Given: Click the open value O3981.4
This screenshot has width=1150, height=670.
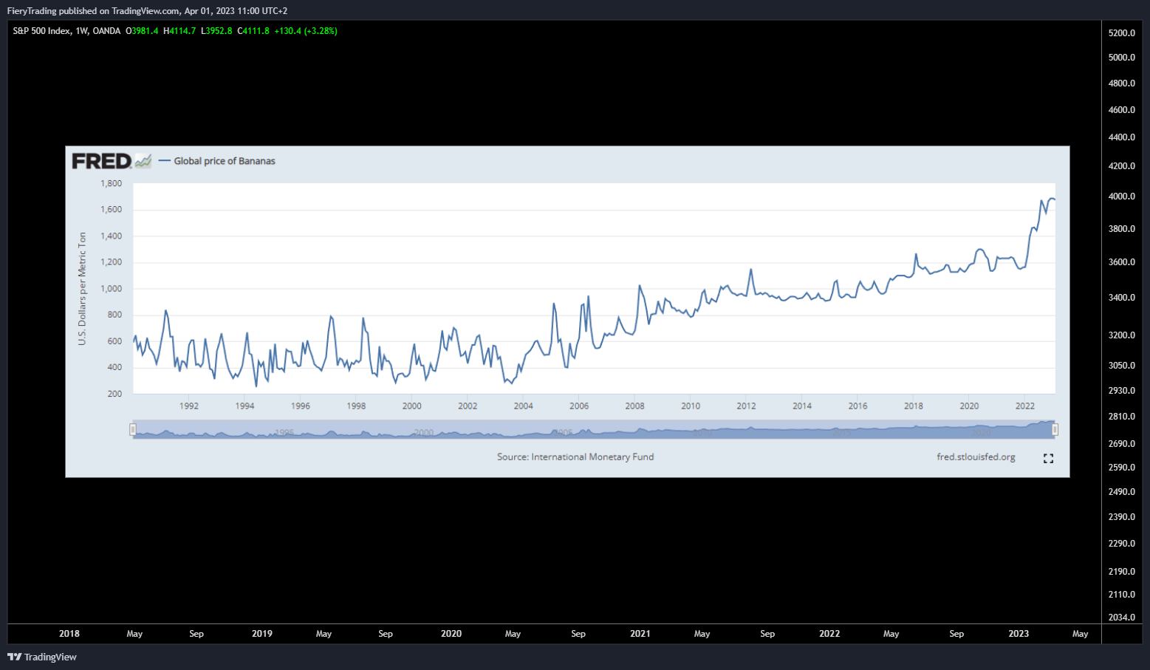Looking at the screenshot, I should [x=142, y=31].
